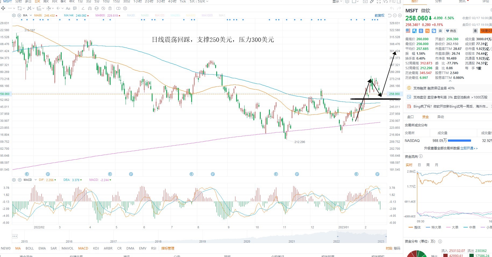Add MSFT to watchlist via 自选

click(x=451, y=31)
